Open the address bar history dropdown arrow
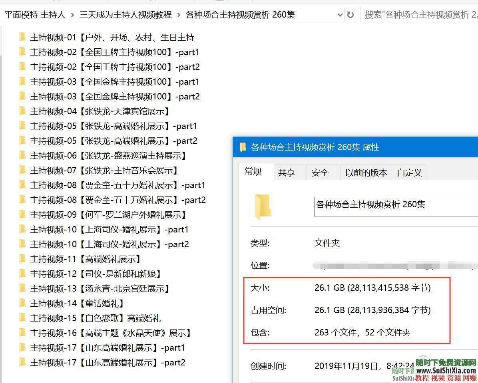 pyautogui.click(x=340, y=14)
